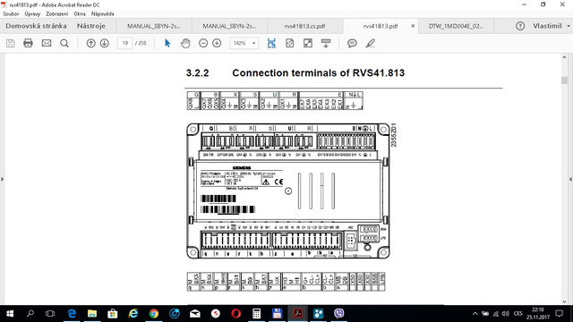Open the Zobrazení menu
This screenshot has width=573, height=322.
pos(56,14)
